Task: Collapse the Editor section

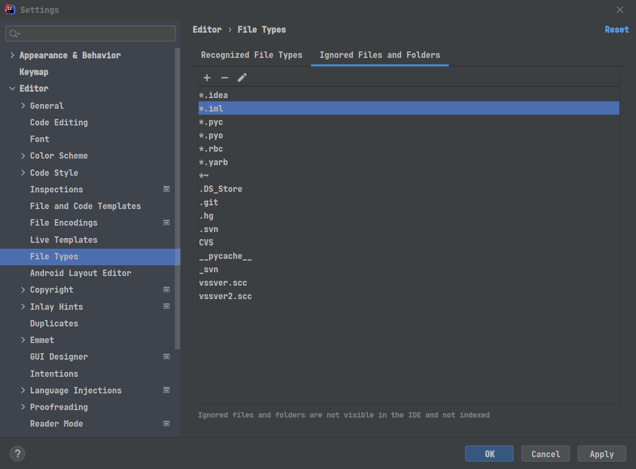Action: click(12, 88)
